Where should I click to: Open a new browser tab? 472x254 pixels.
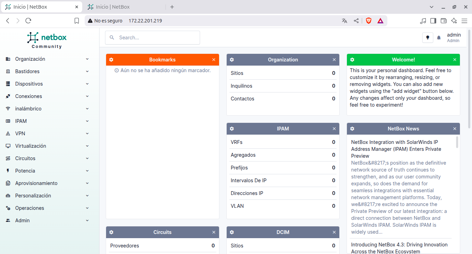coord(172,7)
